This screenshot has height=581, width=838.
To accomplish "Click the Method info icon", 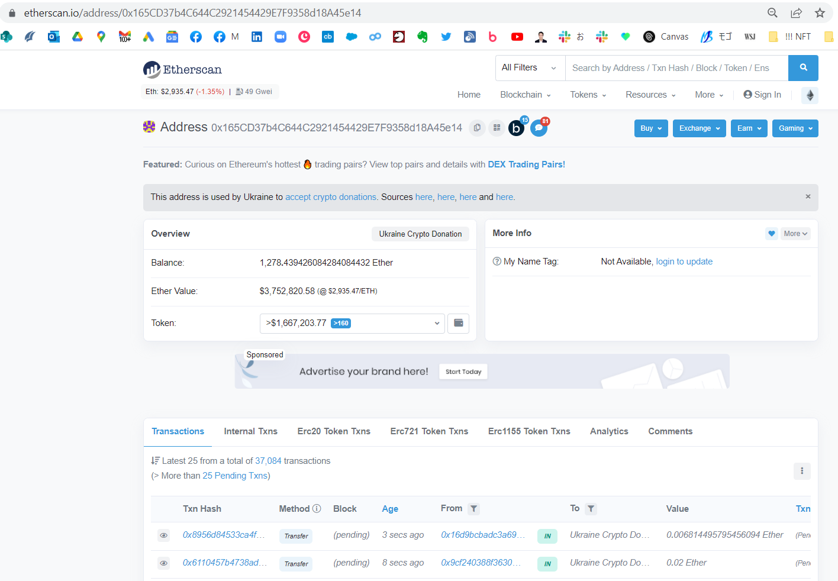I will pyautogui.click(x=317, y=509).
